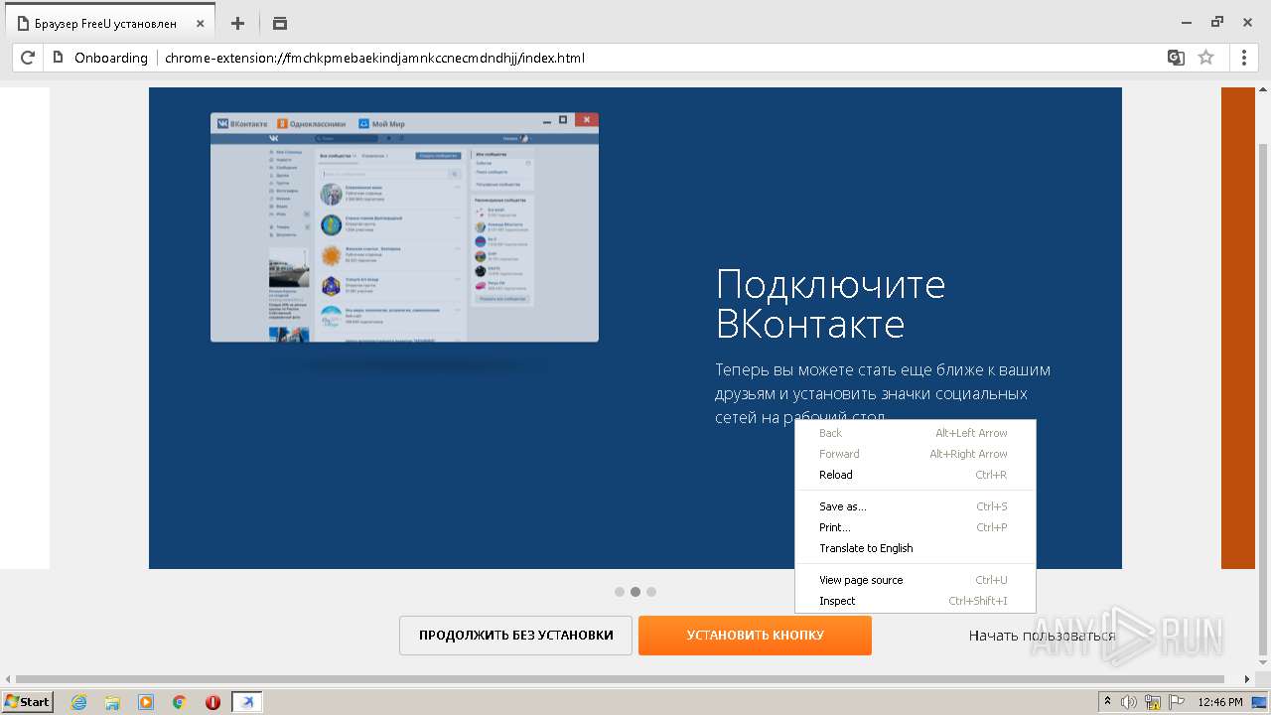The width and height of the screenshot is (1271, 715).
Task: Choose Back in context menu
Action: [x=916, y=433]
